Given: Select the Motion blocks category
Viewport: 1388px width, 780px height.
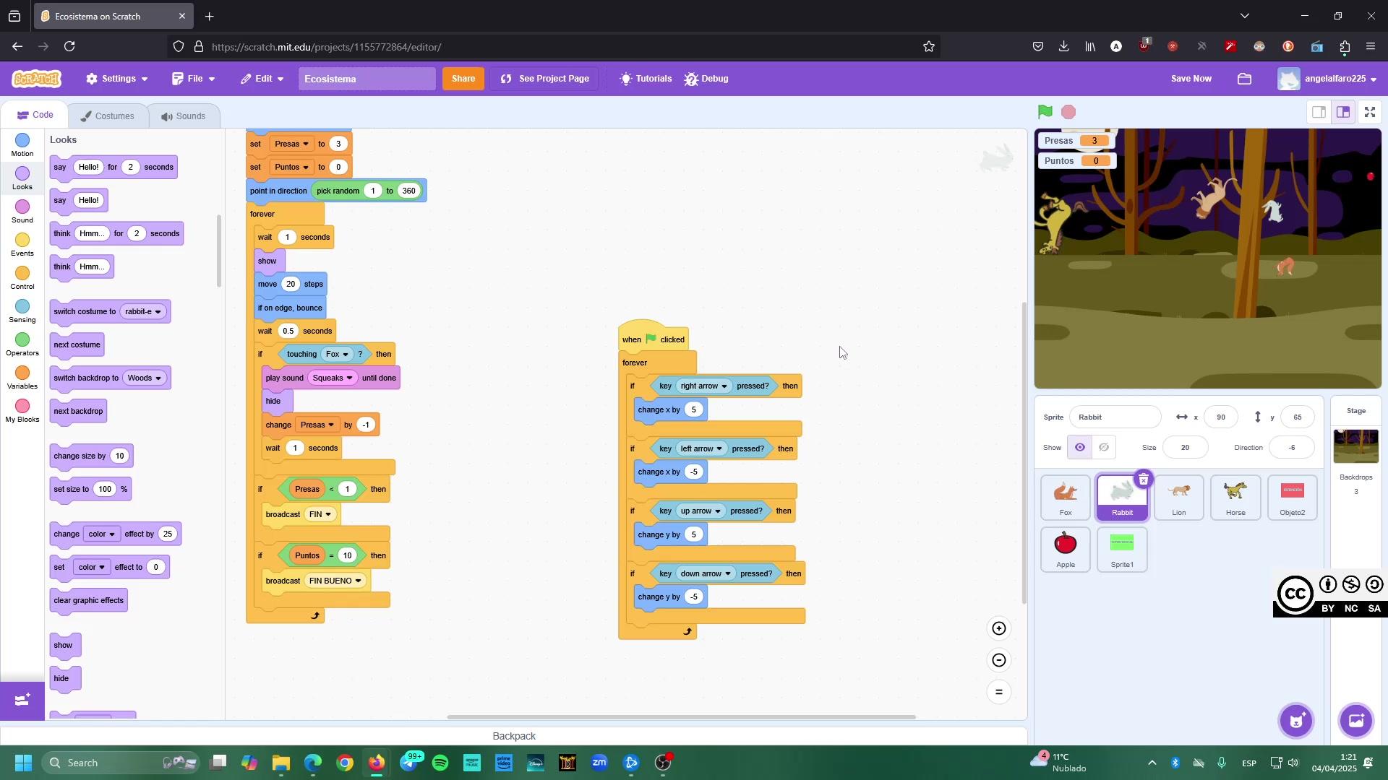Looking at the screenshot, I should pos(22,144).
